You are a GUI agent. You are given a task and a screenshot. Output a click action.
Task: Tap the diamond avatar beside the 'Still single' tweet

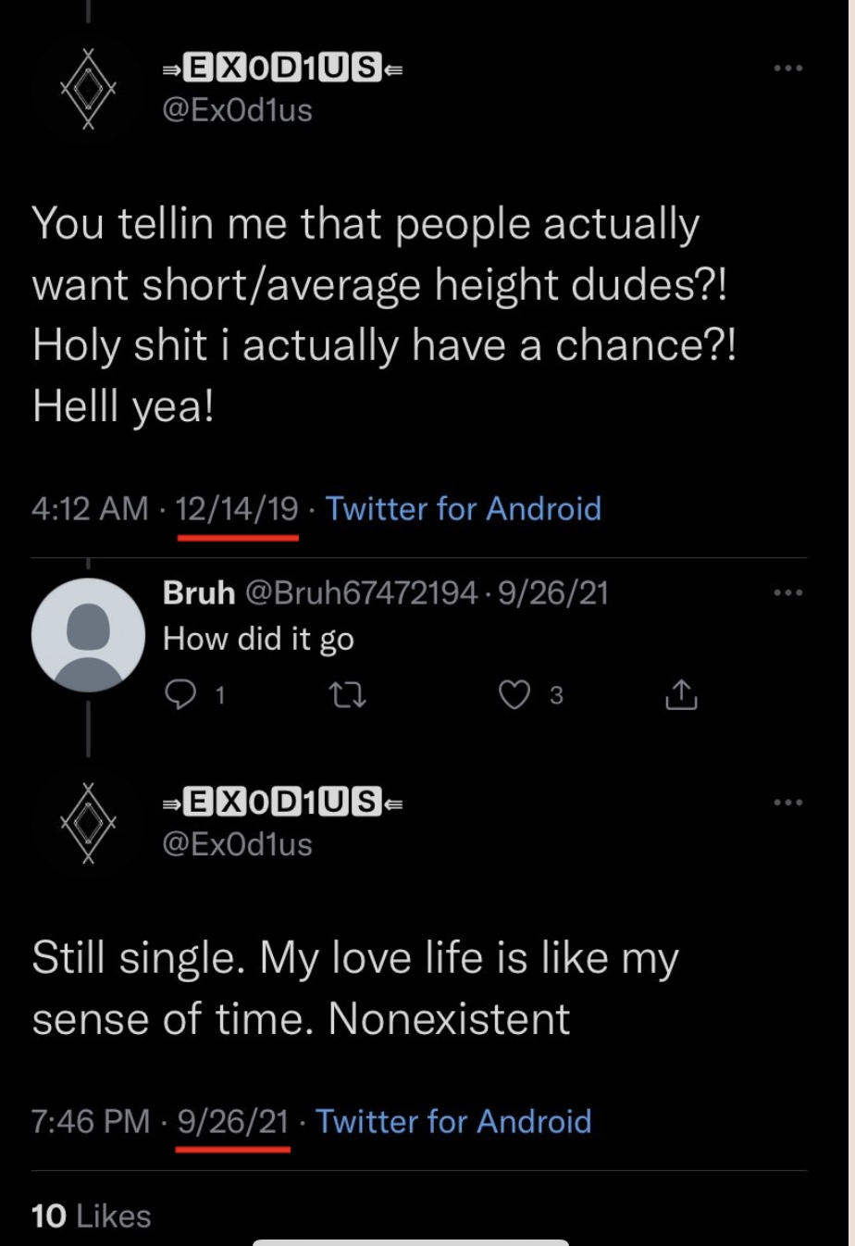pyautogui.click(x=88, y=822)
